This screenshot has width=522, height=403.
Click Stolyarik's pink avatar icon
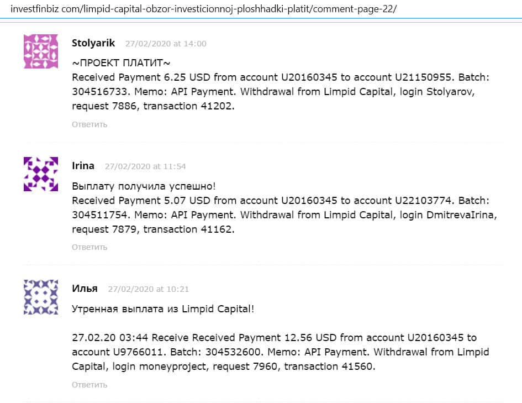[x=41, y=51]
